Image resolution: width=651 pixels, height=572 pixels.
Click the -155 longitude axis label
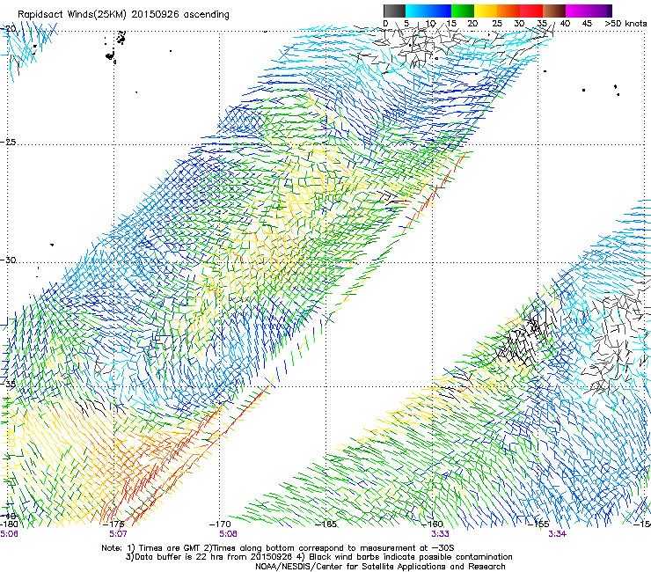click(538, 524)
